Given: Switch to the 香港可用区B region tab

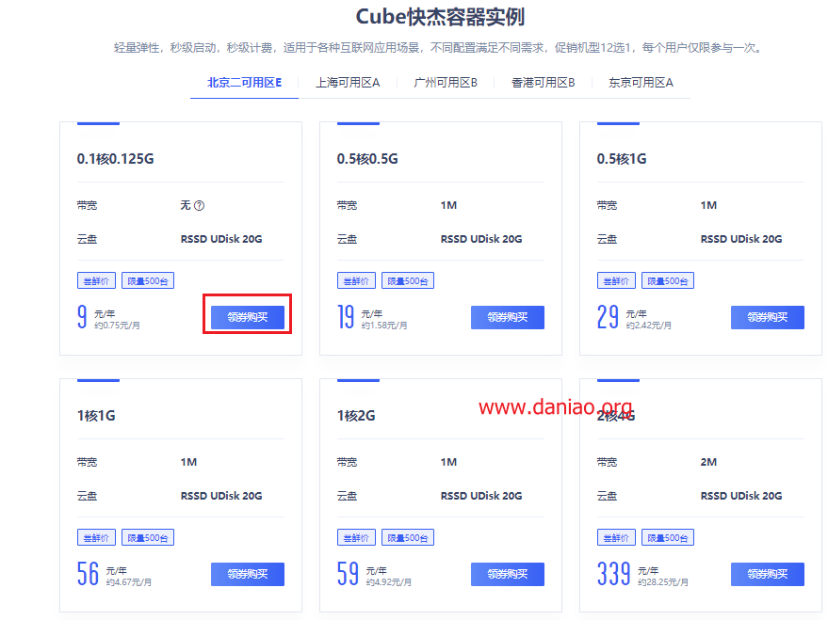Looking at the screenshot, I should tap(544, 83).
